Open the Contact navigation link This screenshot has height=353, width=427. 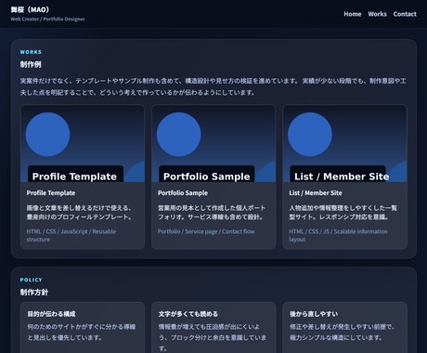point(405,14)
